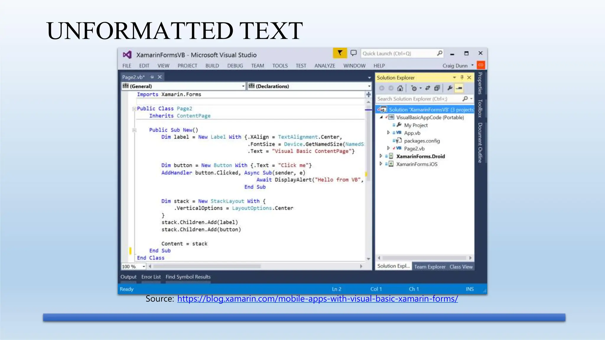Open the Output panel tab
The image size is (605, 340).
pos(129,277)
